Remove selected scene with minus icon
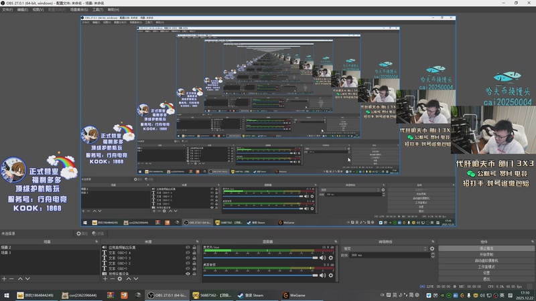This screenshot has width=536, height=301. point(11,278)
